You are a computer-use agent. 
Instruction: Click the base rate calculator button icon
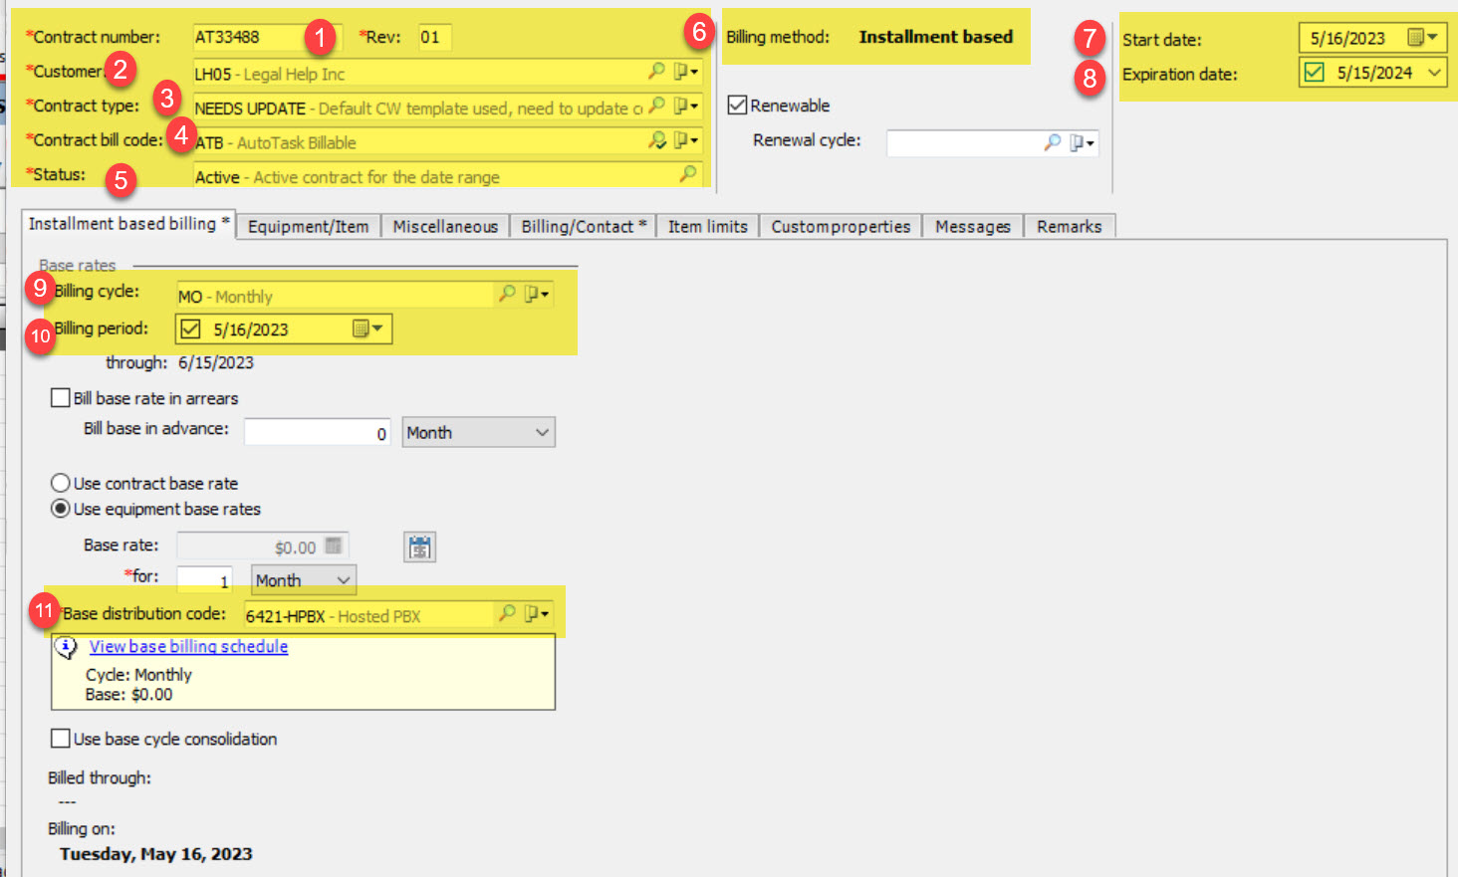419,548
